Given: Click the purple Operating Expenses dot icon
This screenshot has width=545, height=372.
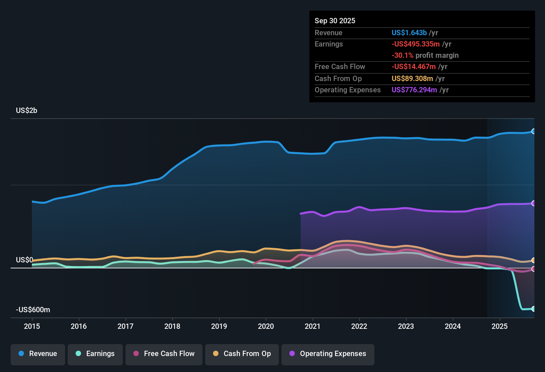Looking at the screenshot, I should click(292, 354).
